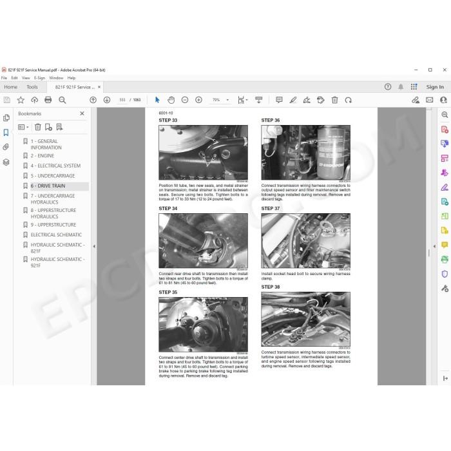Print the document with printer icon
The height and width of the screenshot is (451, 451).
tap(48, 100)
